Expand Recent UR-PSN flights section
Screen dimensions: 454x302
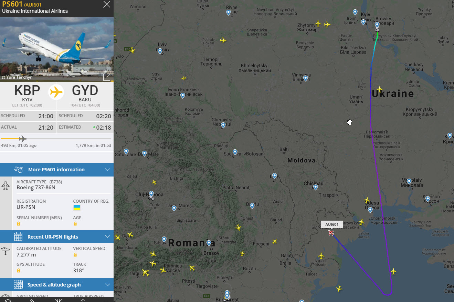(x=107, y=237)
